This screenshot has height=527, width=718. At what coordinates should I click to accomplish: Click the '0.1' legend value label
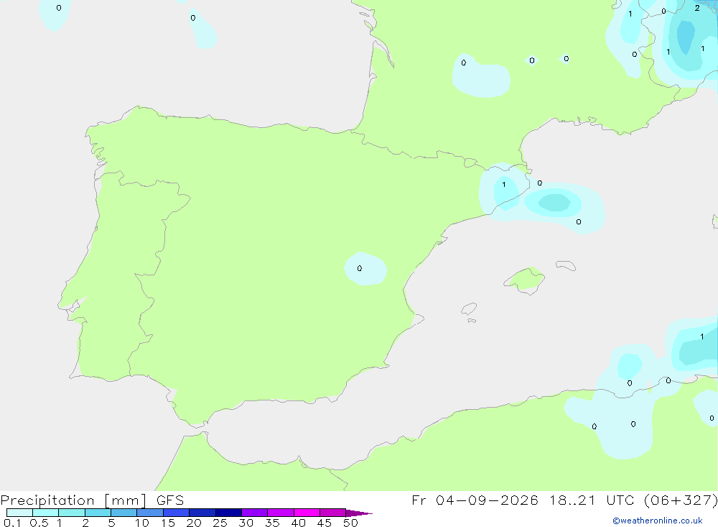click(12, 523)
